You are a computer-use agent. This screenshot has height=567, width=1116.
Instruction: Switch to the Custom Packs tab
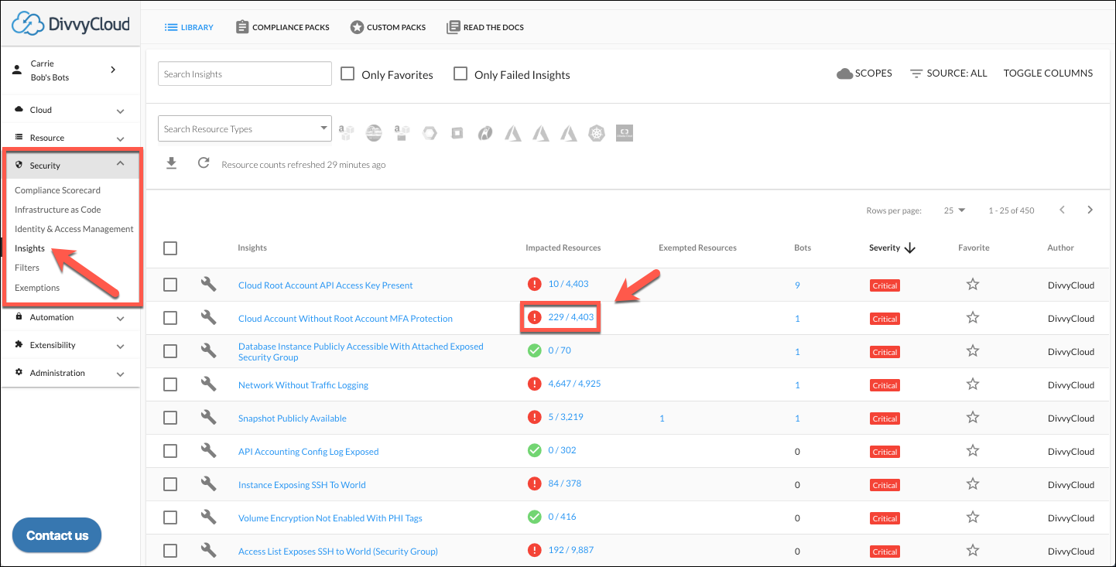tap(388, 27)
